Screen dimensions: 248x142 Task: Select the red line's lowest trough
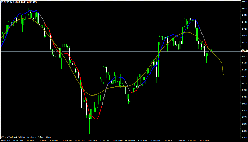pyautogui.click(x=96, y=119)
